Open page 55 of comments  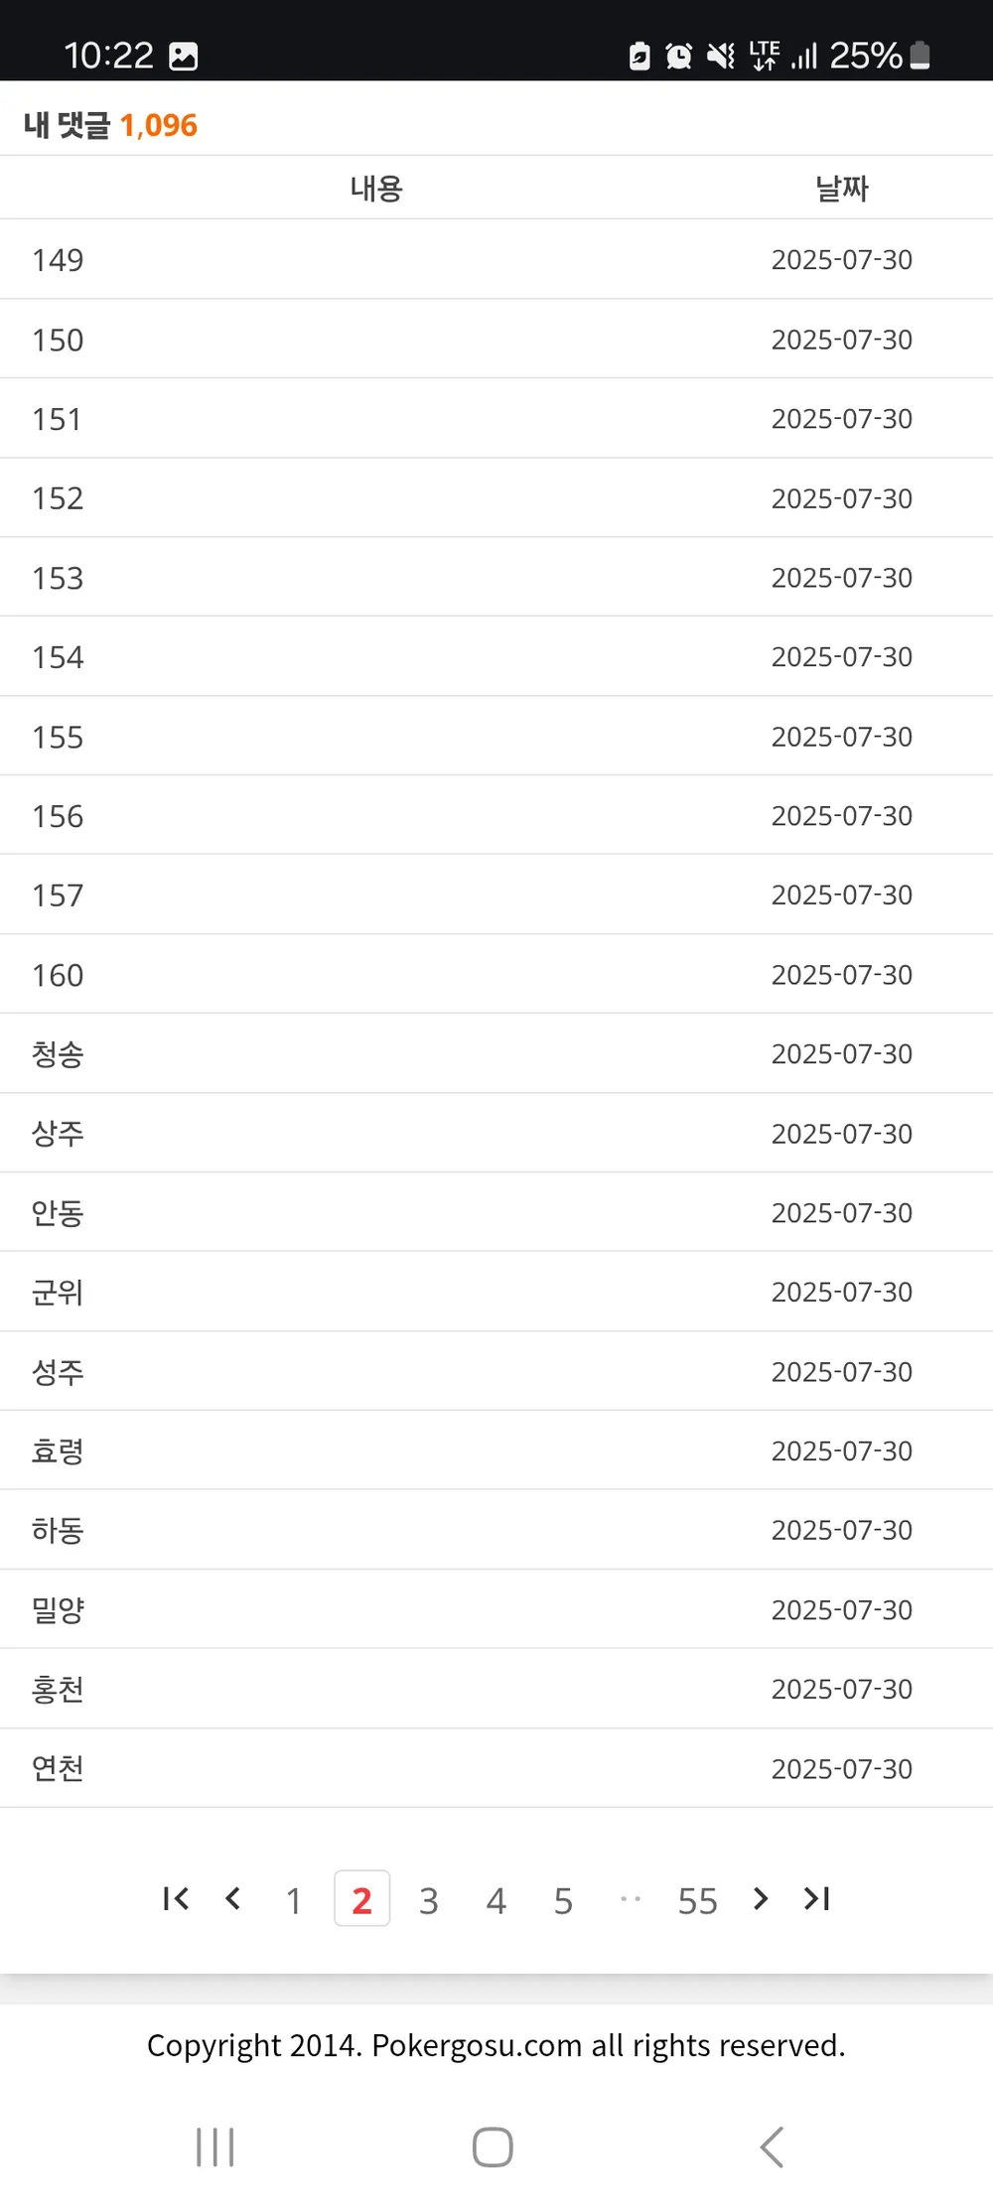697,1900
